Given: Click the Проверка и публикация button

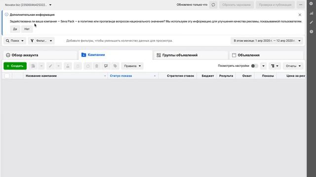Looking at the screenshot, I should tap(275, 5).
